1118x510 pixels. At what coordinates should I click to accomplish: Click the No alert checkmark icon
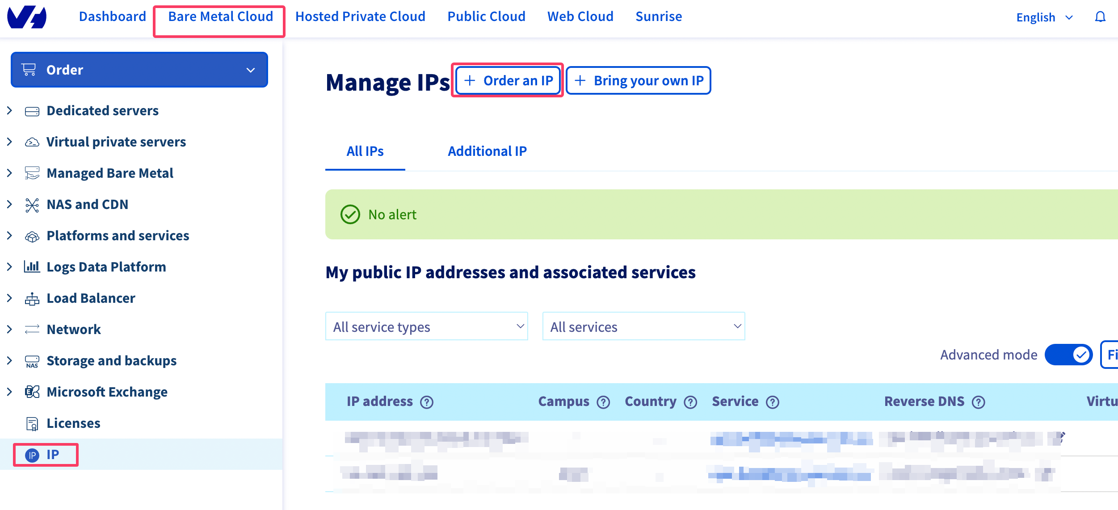350,215
